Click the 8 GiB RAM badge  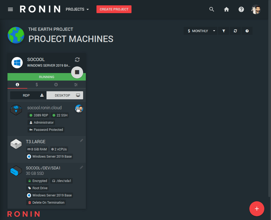click(x=37, y=149)
